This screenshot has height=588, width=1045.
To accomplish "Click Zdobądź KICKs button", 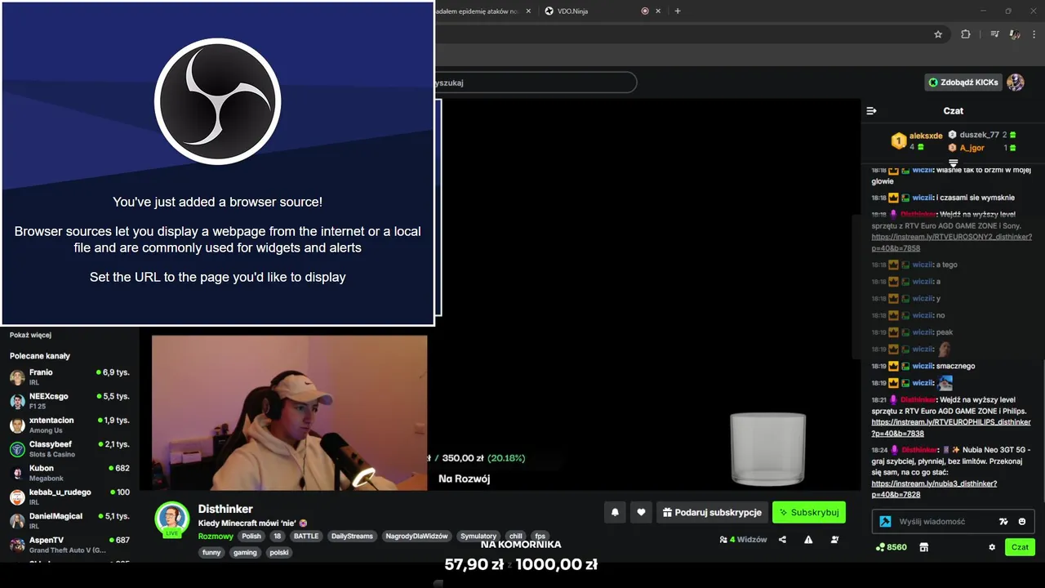I will tap(963, 82).
